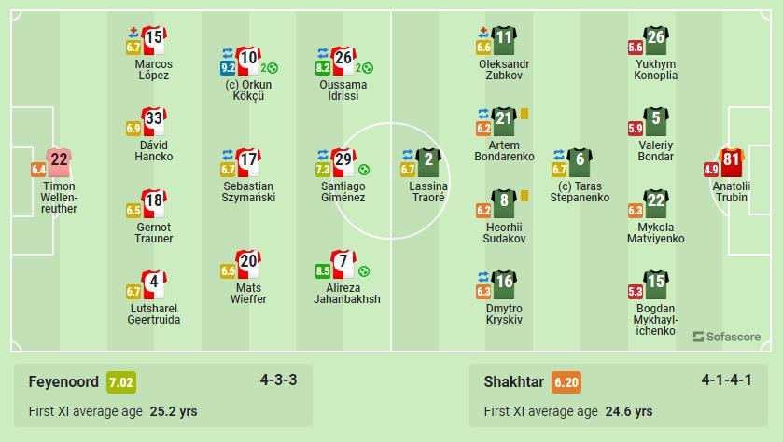Click substitution arrows icon beside Oussama Idrissi
Image resolution: width=783 pixels, height=442 pixels.
click(x=323, y=52)
